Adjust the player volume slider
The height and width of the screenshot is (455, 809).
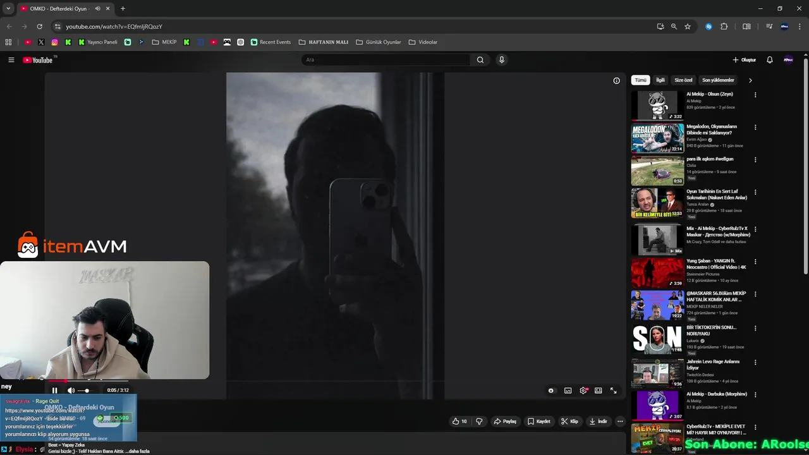pyautogui.click(x=85, y=391)
